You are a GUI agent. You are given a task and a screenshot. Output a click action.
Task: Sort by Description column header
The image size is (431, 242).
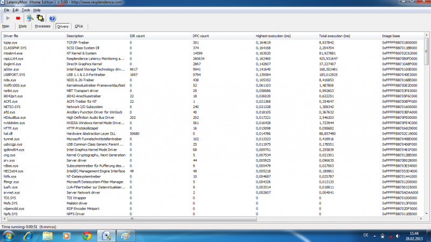96,36
